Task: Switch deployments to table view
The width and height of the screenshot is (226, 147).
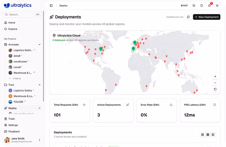Action: tap(208, 135)
